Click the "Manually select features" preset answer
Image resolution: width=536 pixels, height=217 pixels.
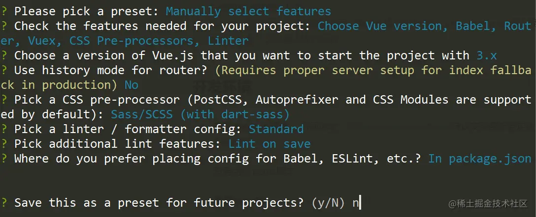[248, 11]
